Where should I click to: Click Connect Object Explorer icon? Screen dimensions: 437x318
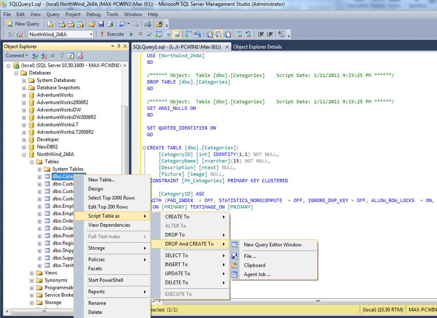(x=35, y=56)
